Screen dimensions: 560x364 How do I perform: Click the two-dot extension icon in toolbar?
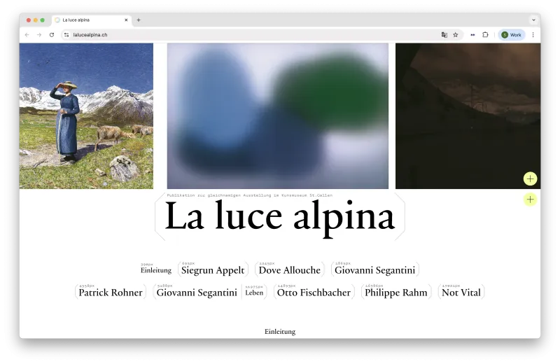click(x=472, y=34)
